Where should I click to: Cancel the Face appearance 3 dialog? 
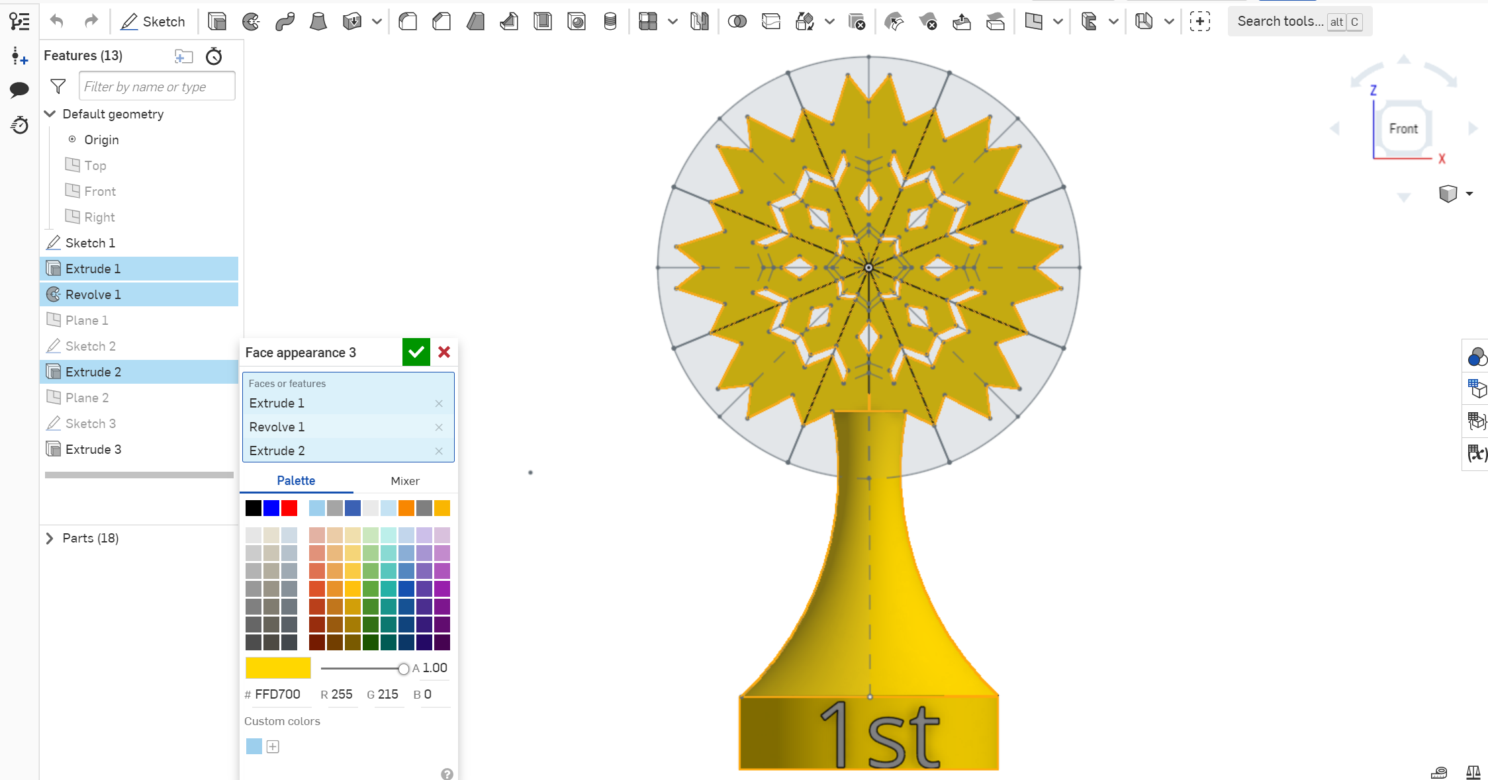pos(443,351)
